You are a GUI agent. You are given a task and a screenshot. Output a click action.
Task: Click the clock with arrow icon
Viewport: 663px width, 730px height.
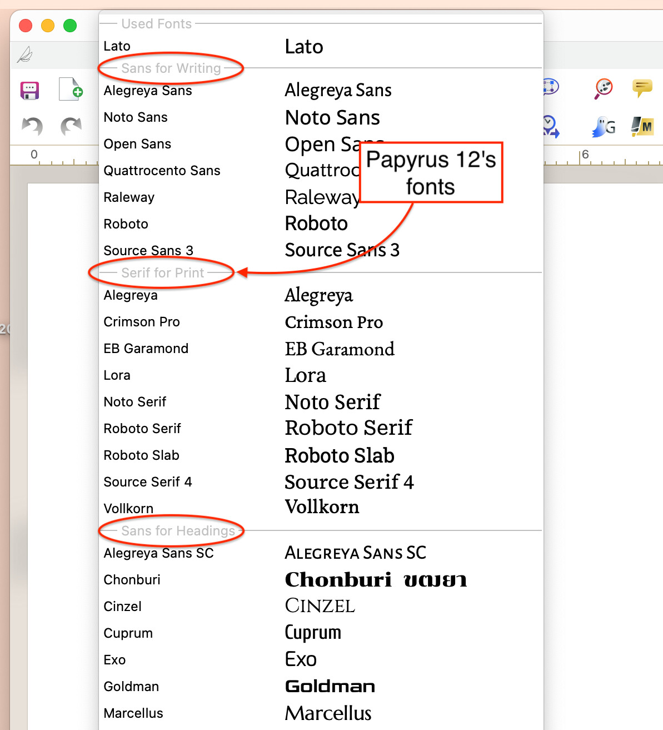(550, 126)
